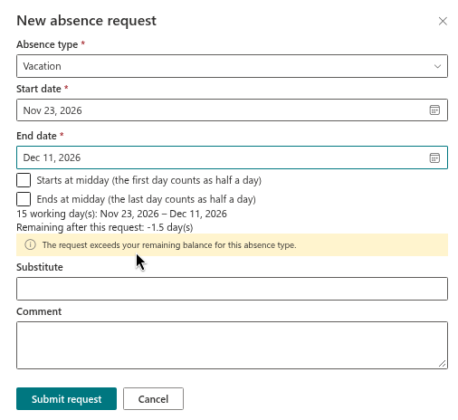Click the '15 working day(s)' summary text
The image size is (458, 420).
coord(121,214)
